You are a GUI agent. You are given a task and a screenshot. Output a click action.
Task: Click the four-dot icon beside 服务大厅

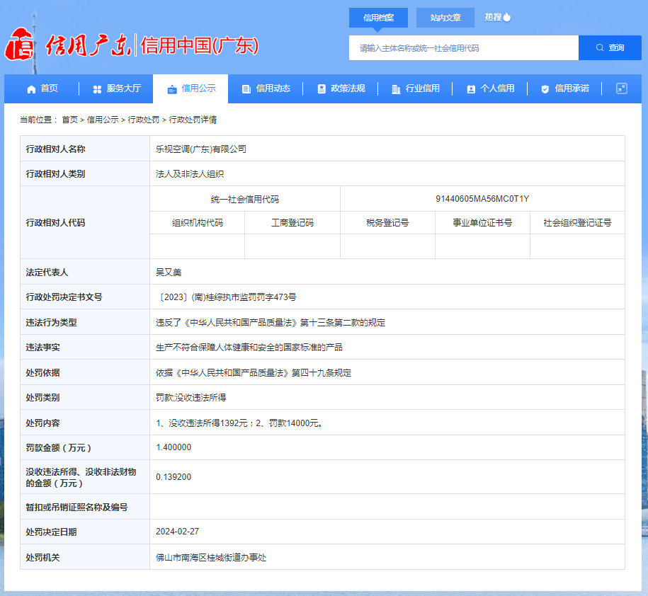97,89
